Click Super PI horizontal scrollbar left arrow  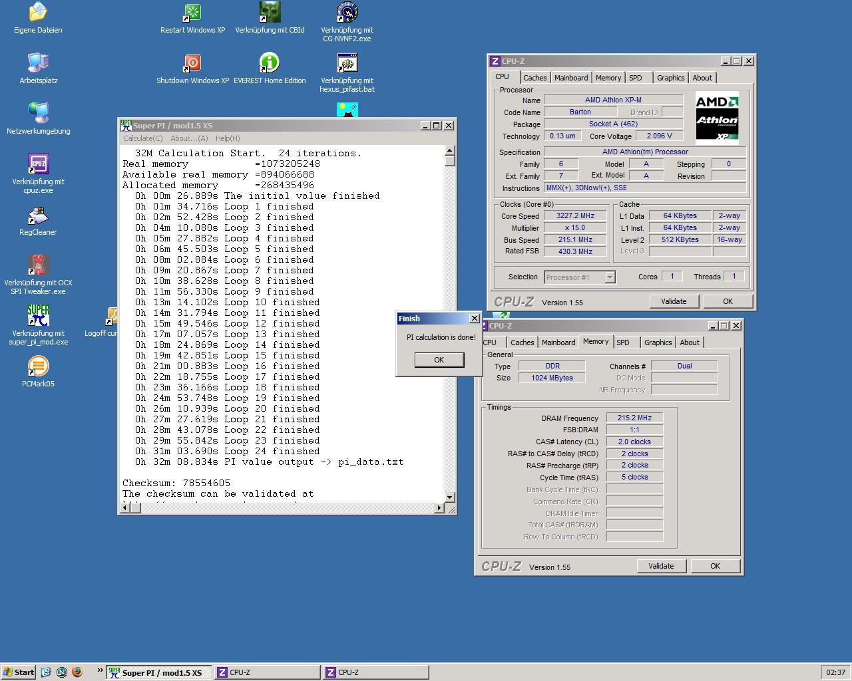tap(125, 508)
